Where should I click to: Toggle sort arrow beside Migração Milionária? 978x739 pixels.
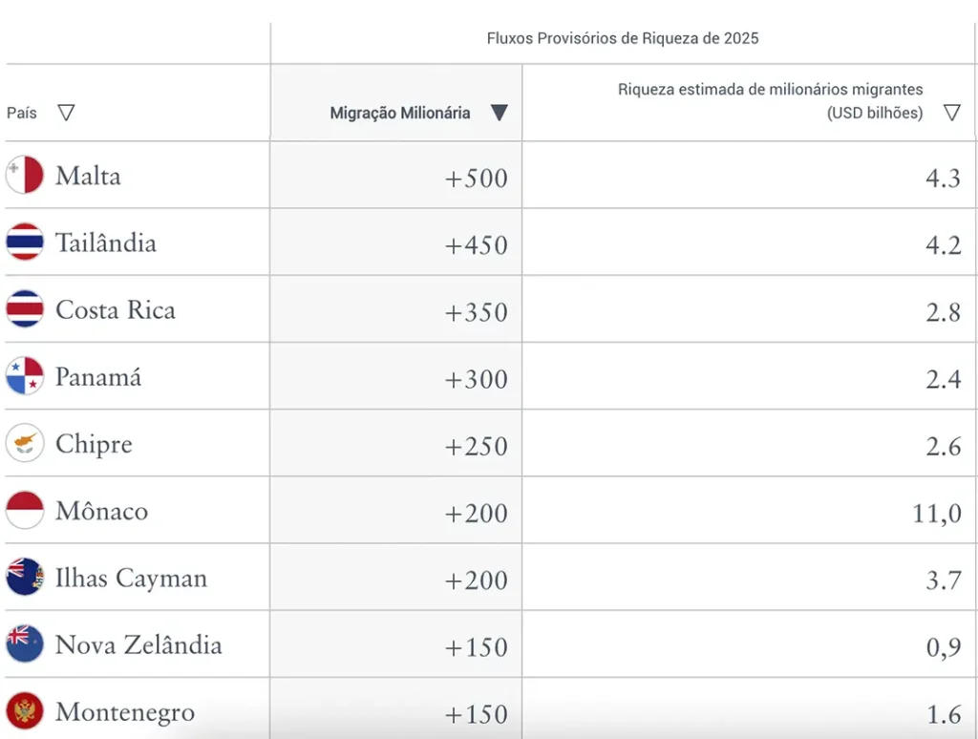point(499,113)
